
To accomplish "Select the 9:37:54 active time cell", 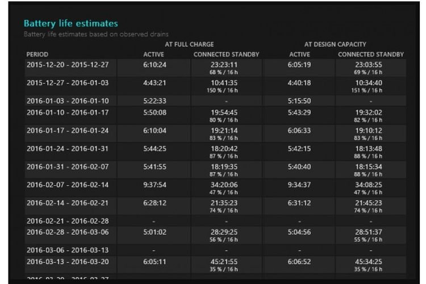I will pos(154,185).
